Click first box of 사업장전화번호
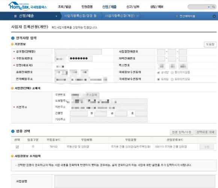The image size is (218, 188). (161, 52)
